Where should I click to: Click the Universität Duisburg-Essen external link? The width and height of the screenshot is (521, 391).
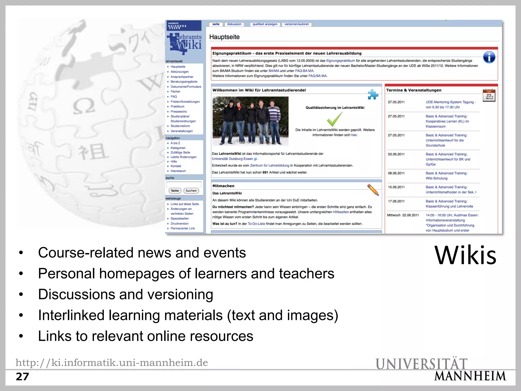[234, 159]
